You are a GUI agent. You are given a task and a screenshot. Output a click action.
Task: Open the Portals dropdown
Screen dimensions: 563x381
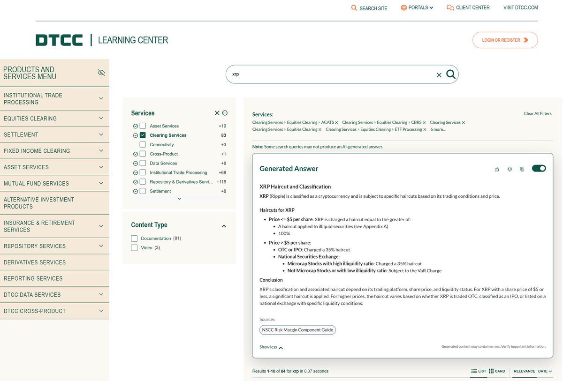417,7
